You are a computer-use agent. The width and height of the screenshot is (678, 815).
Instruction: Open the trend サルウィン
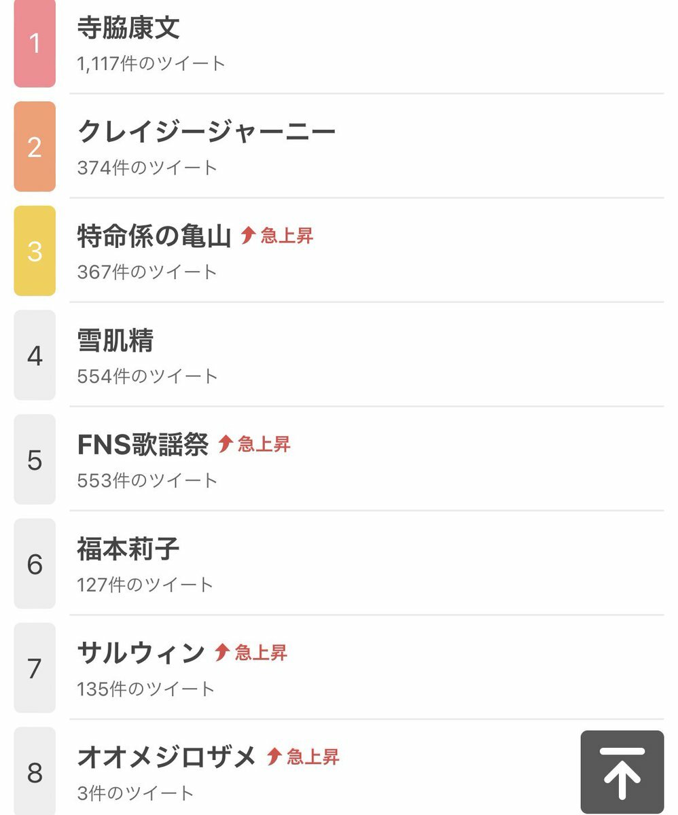pos(141,653)
